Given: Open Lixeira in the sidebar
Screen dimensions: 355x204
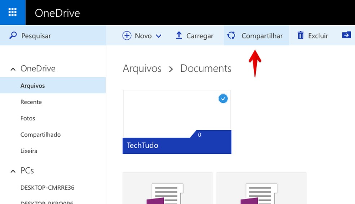Looking at the screenshot, I should (29, 151).
